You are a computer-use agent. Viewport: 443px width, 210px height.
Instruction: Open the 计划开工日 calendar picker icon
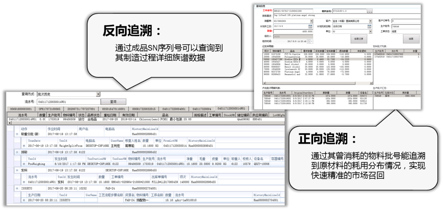pyautogui.click(x=311, y=27)
